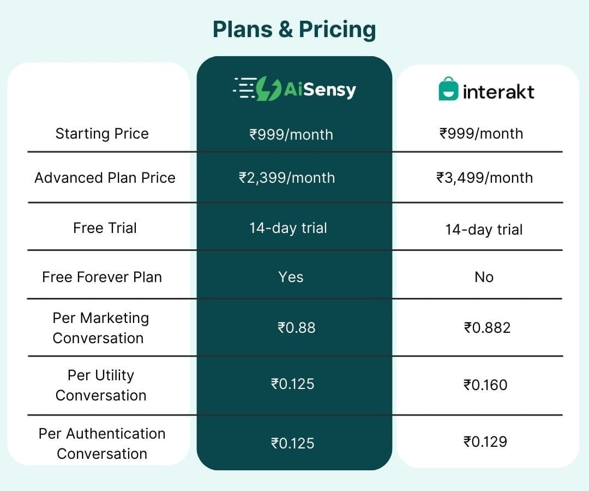Select the Starting Price row label
The image size is (589, 491).
[x=102, y=134]
